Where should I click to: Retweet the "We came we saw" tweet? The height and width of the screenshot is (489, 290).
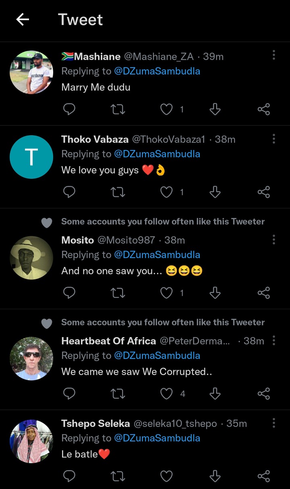tap(118, 393)
